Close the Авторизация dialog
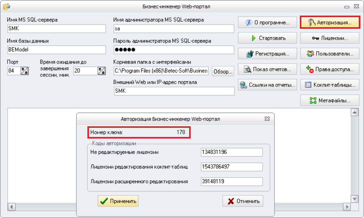 [x=267, y=119]
